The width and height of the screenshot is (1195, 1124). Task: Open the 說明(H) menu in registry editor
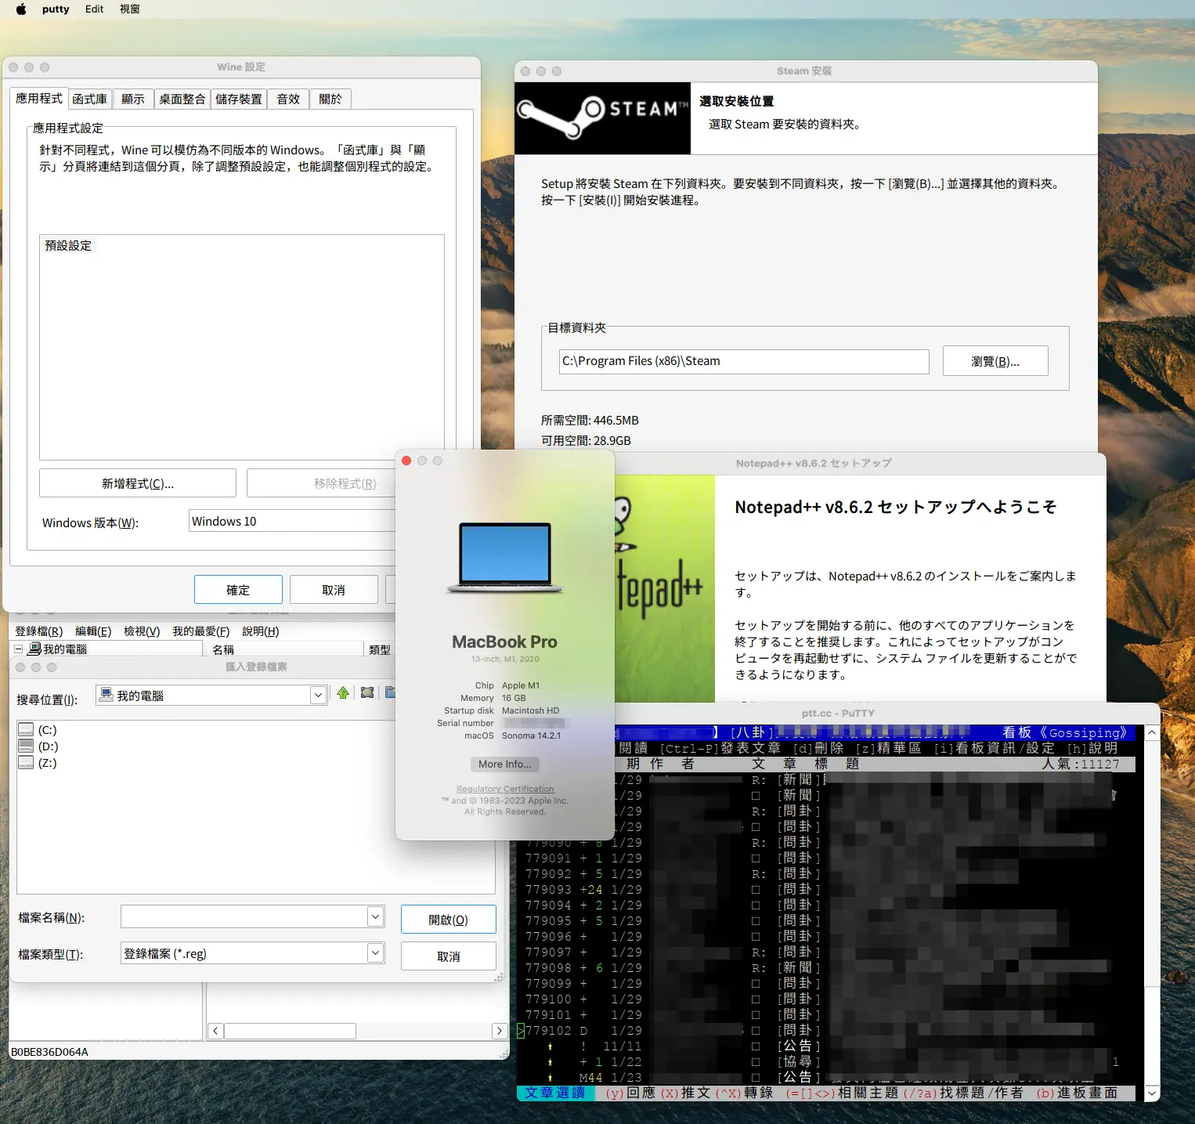click(x=261, y=631)
